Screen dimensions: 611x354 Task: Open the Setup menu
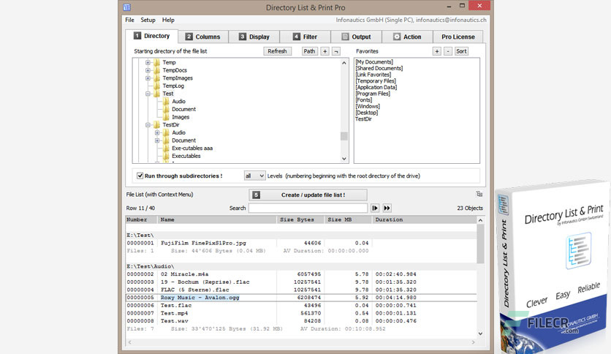pos(148,20)
